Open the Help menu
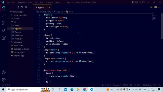The image size is (163, 92). coord(57,2)
